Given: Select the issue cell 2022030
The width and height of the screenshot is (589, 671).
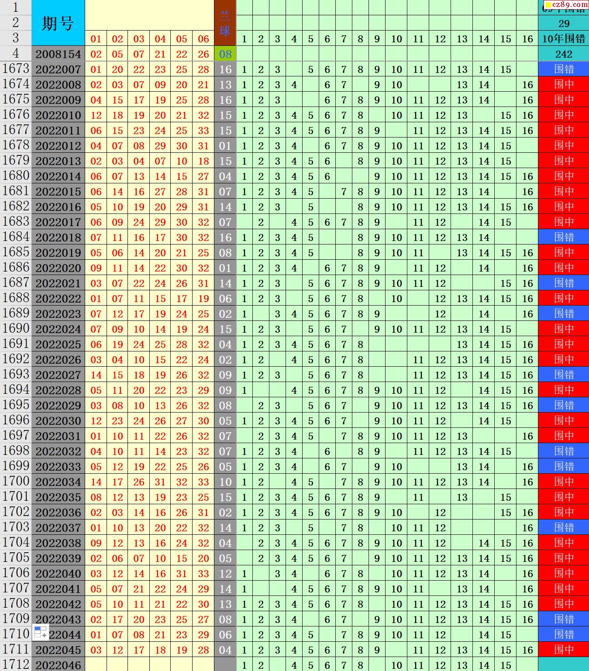Looking at the screenshot, I should (x=58, y=421).
